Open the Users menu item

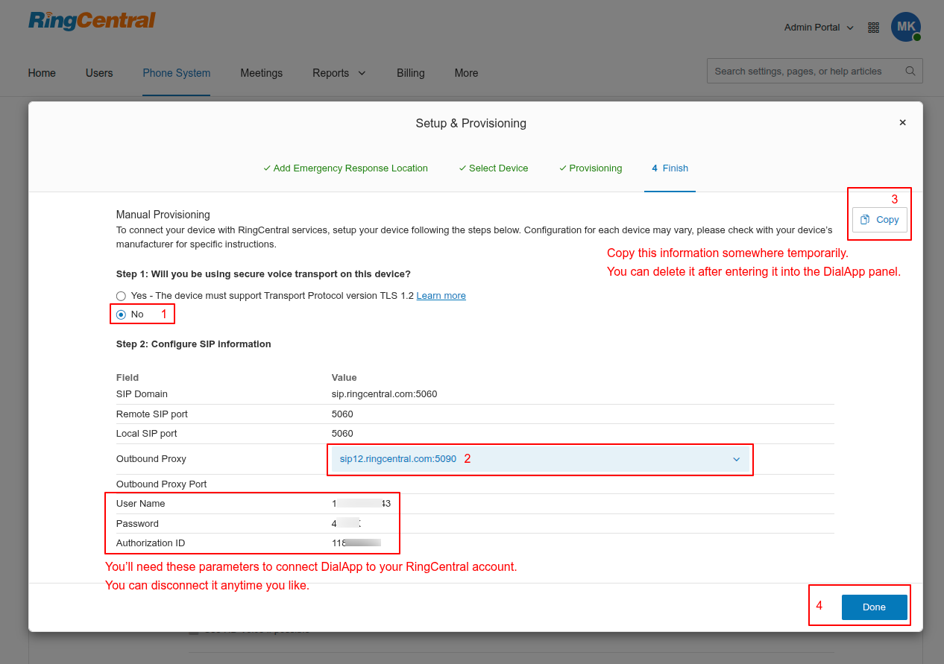point(99,73)
